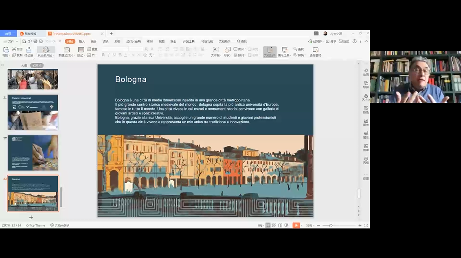Click the Presentation Tools (演示工具) icon
The width and height of the screenshot is (461, 258).
(284, 50)
